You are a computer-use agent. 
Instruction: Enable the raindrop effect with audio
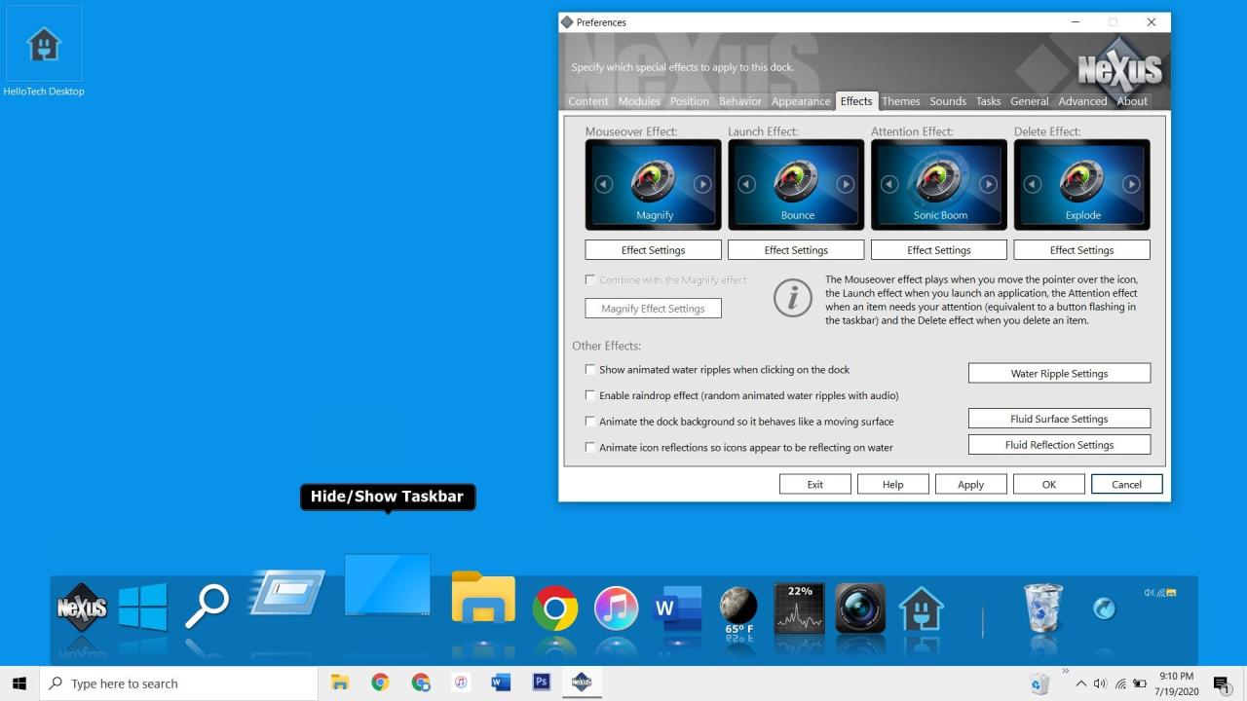click(590, 395)
